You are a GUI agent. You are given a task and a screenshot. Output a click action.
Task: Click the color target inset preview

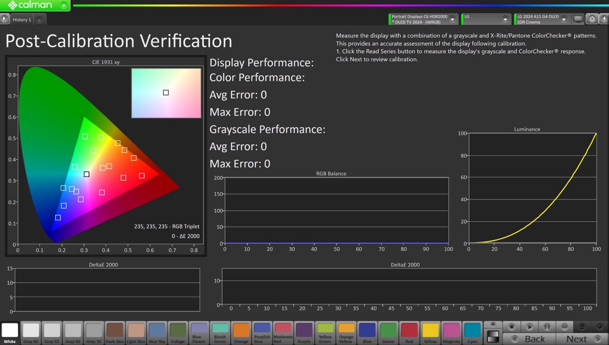click(x=166, y=93)
